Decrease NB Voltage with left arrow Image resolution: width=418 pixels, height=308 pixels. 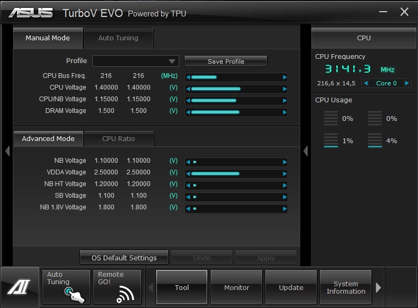188,162
